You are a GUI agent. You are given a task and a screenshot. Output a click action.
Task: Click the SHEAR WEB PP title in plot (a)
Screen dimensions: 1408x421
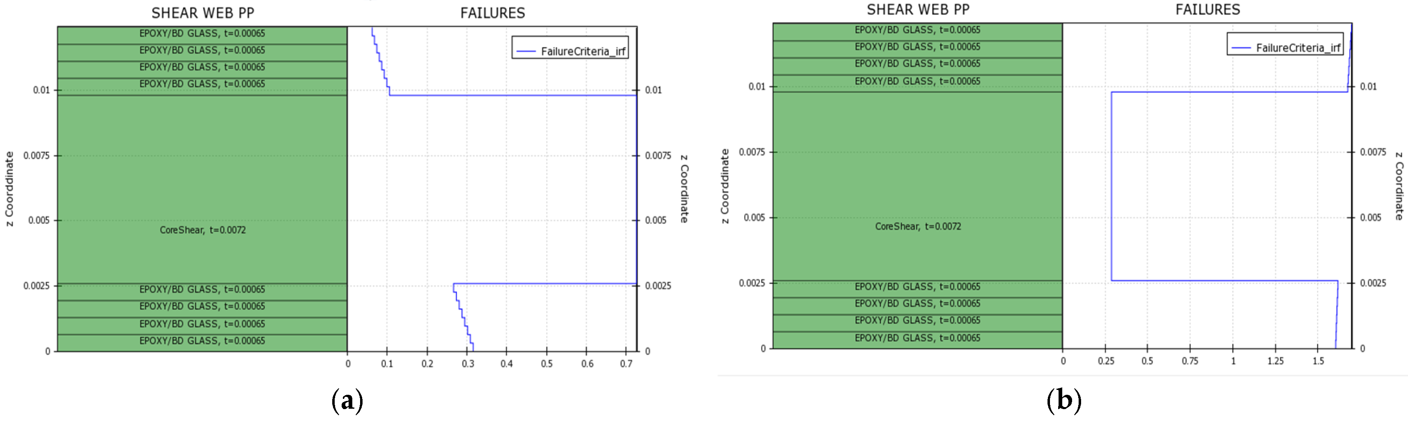(203, 13)
